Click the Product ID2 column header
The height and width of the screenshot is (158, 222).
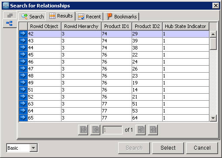pyautogui.click(x=147, y=26)
